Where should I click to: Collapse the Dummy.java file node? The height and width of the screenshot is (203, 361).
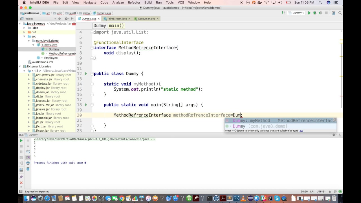33,45
